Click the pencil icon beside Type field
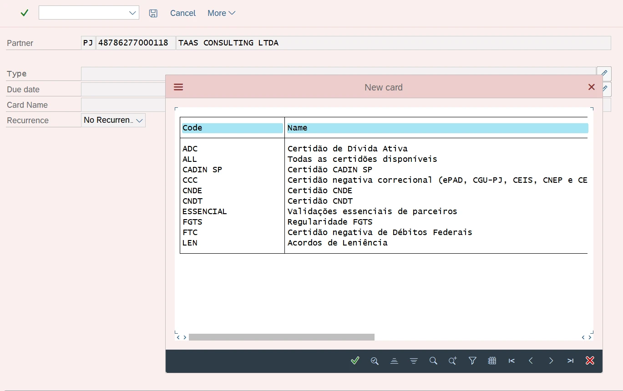This screenshot has width=623, height=391. [604, 74]
